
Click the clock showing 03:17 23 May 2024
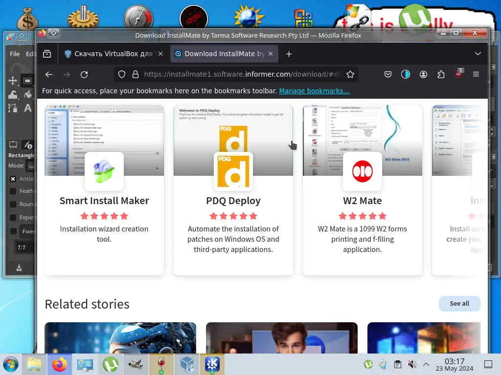coord(455,364)
